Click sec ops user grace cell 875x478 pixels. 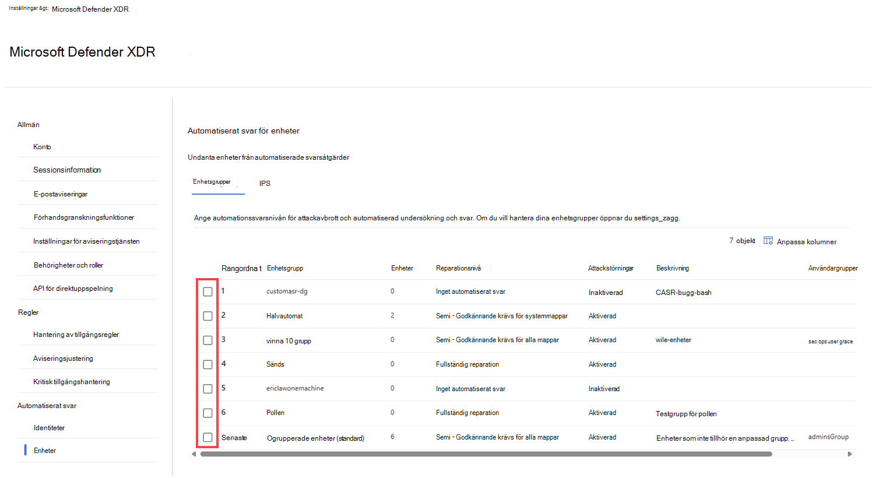(831, 342)
